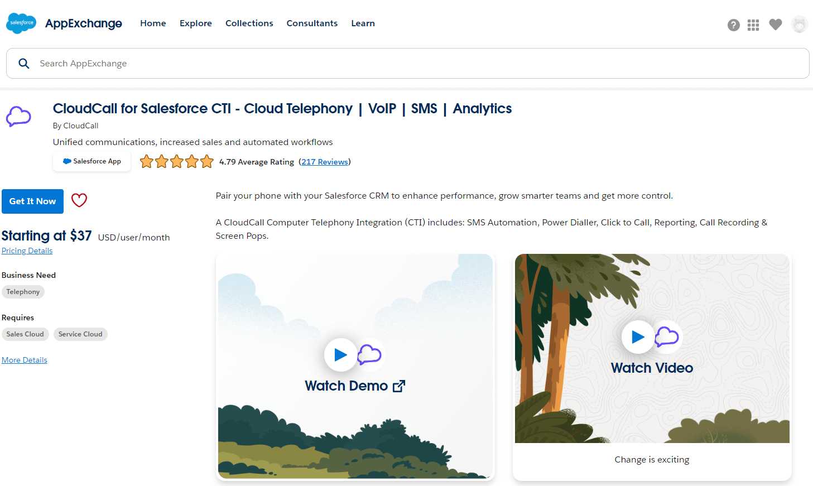Toggle favorite with the heart next to Get It Now
The height and width of the screenshot is (486, 813).
click(79, 200)
